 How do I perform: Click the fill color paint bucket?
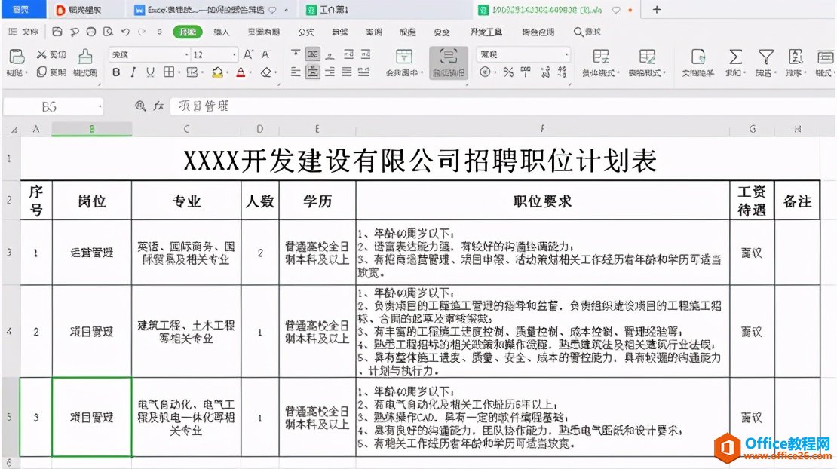coord(216,72)
